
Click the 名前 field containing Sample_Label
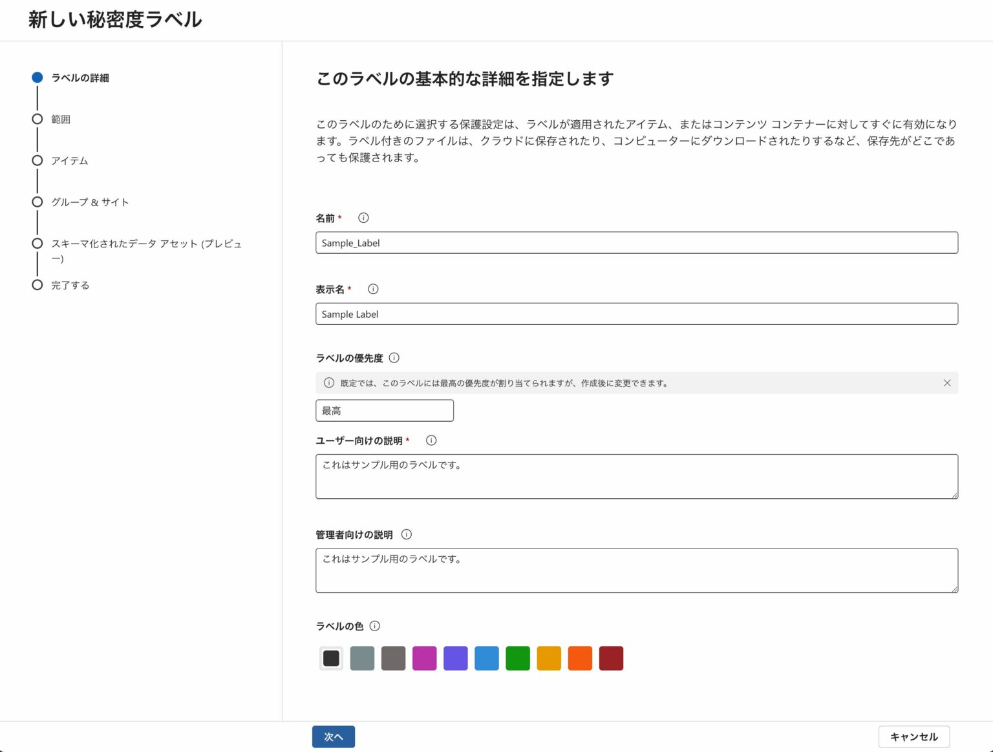pos(637,243)
